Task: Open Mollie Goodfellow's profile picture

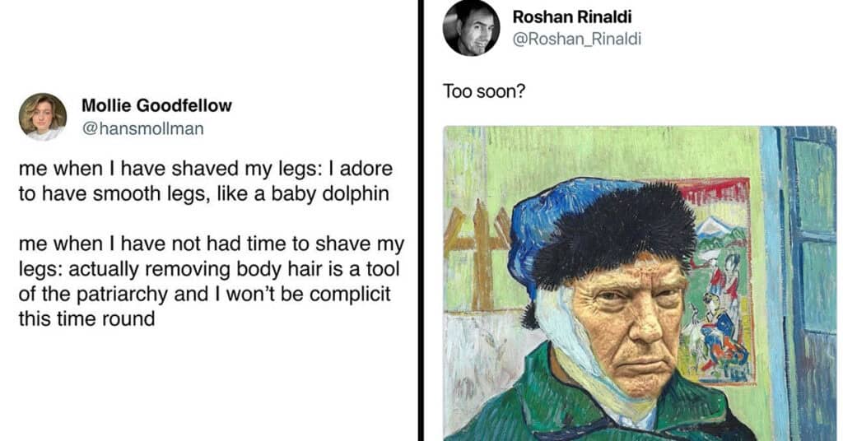Action: coord(43,117)
